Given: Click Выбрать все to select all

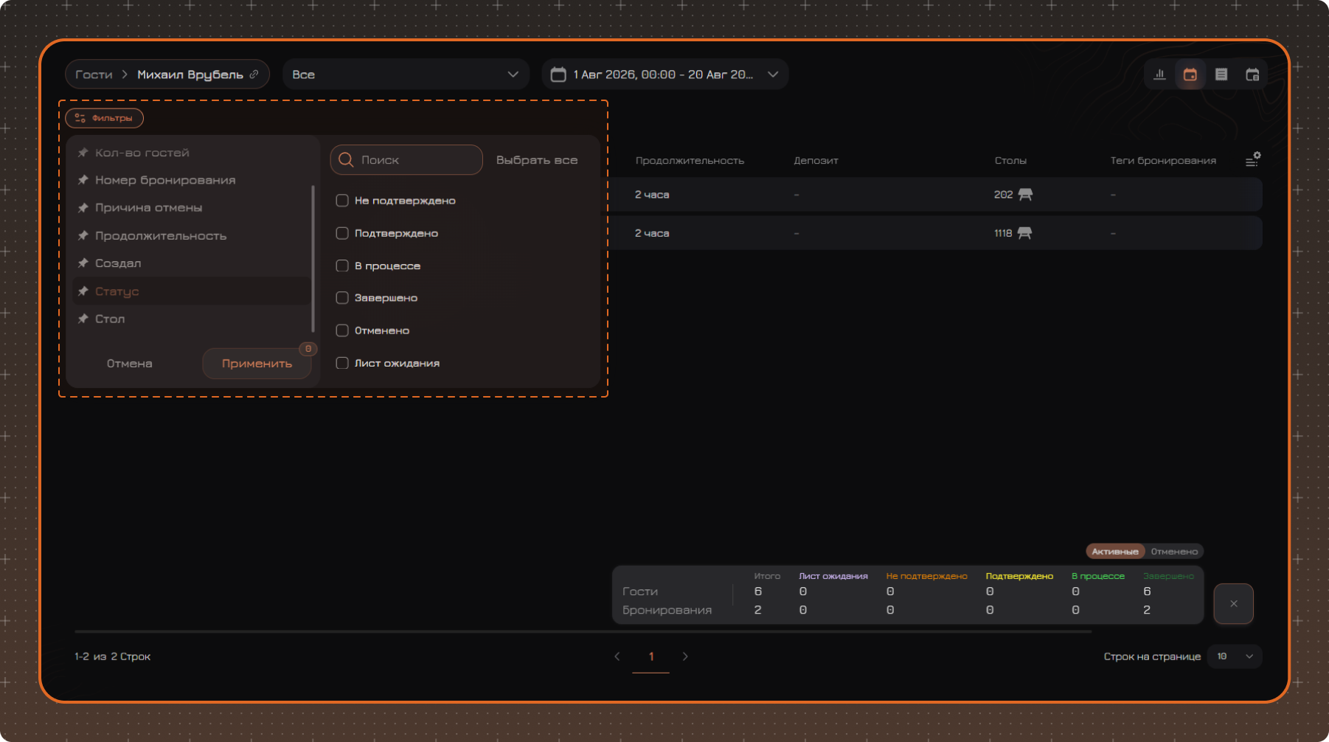Looking at the screenshot, I should tap(537, 160).
